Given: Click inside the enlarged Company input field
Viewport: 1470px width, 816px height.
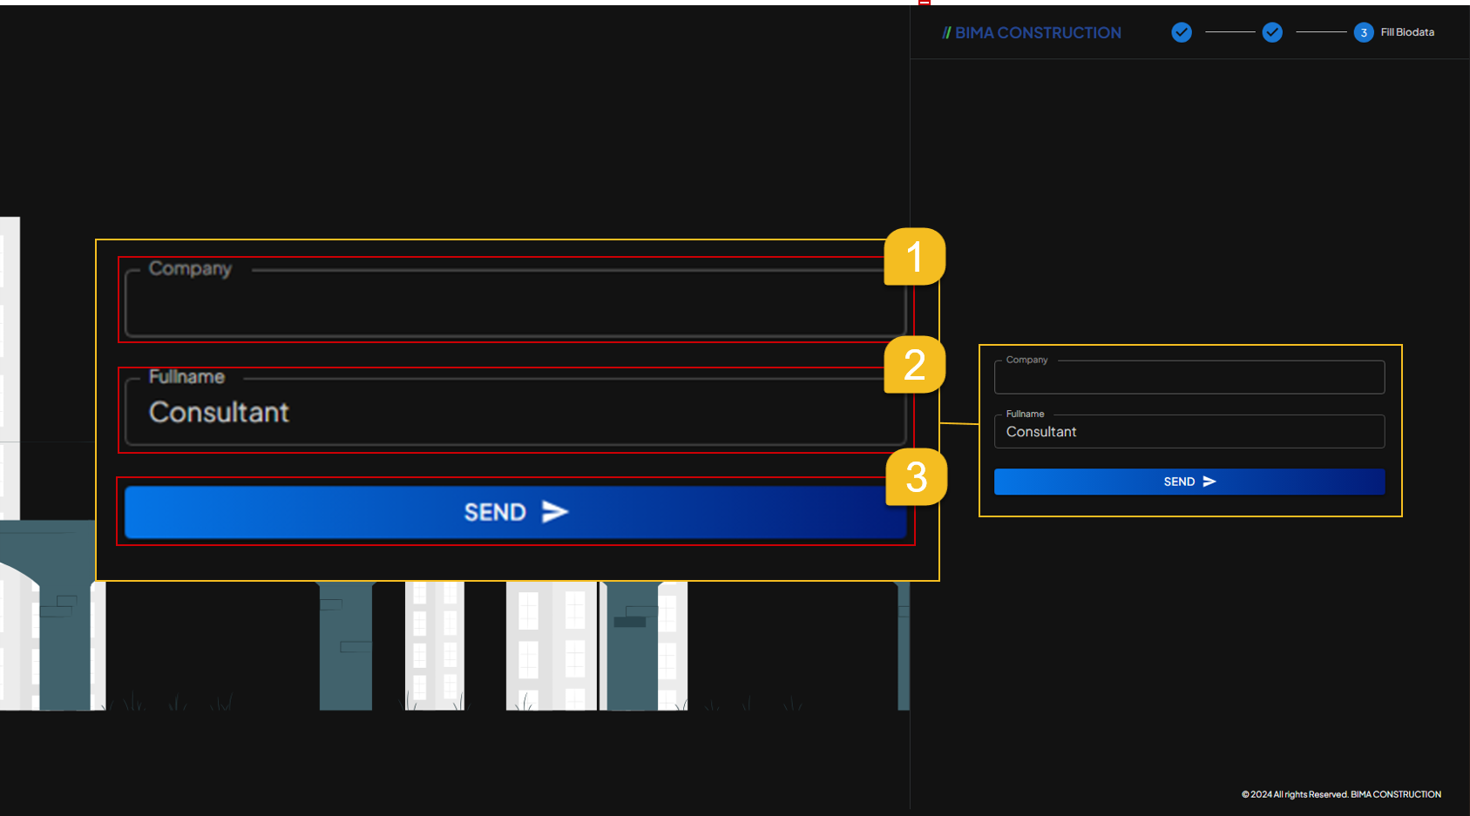Looking at the screenshot, I should point(514,305).
